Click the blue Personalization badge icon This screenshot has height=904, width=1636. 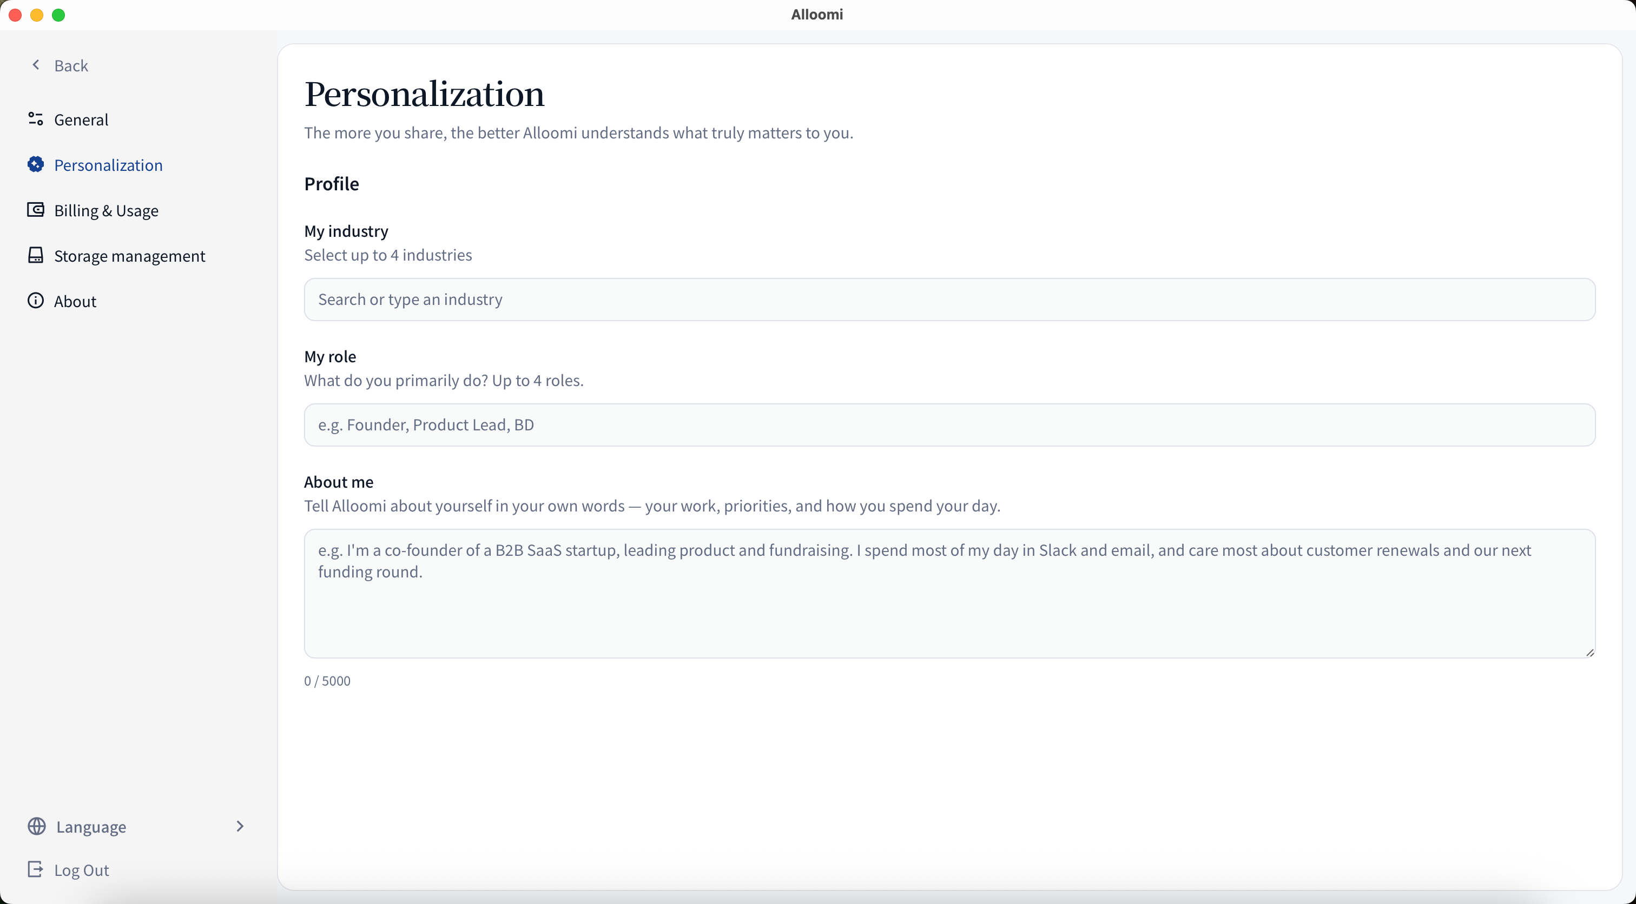click(x=36, y=164)
